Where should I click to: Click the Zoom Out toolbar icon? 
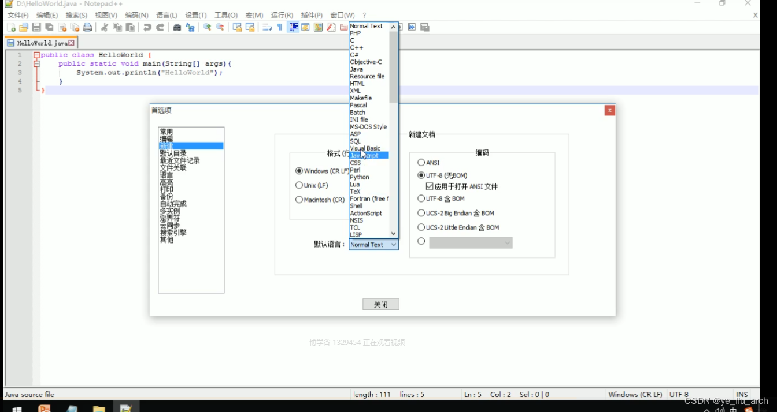pyautogui.click(x=220, y=27)
